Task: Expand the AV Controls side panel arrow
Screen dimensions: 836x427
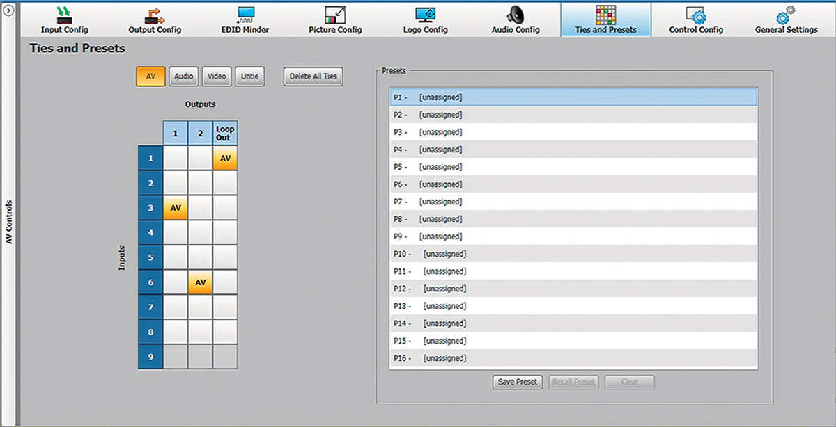Action: coord(9,11)
